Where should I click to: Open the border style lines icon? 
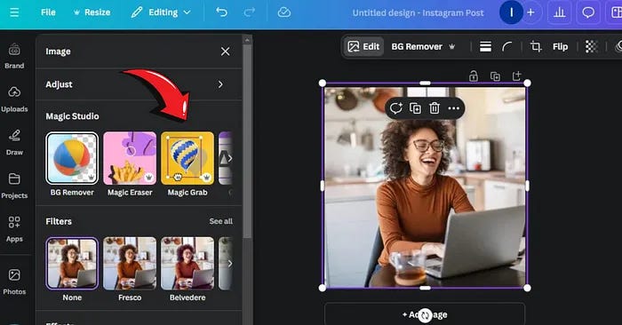485,46
